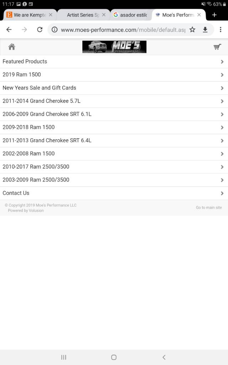Follow the Go to main site link
Screen dimensions: 228x365
[209, 207]
